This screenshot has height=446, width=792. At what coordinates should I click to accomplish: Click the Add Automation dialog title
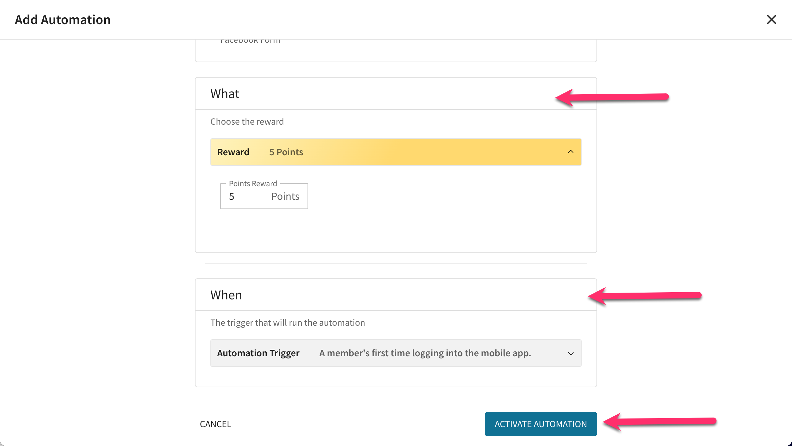[62, 19]
